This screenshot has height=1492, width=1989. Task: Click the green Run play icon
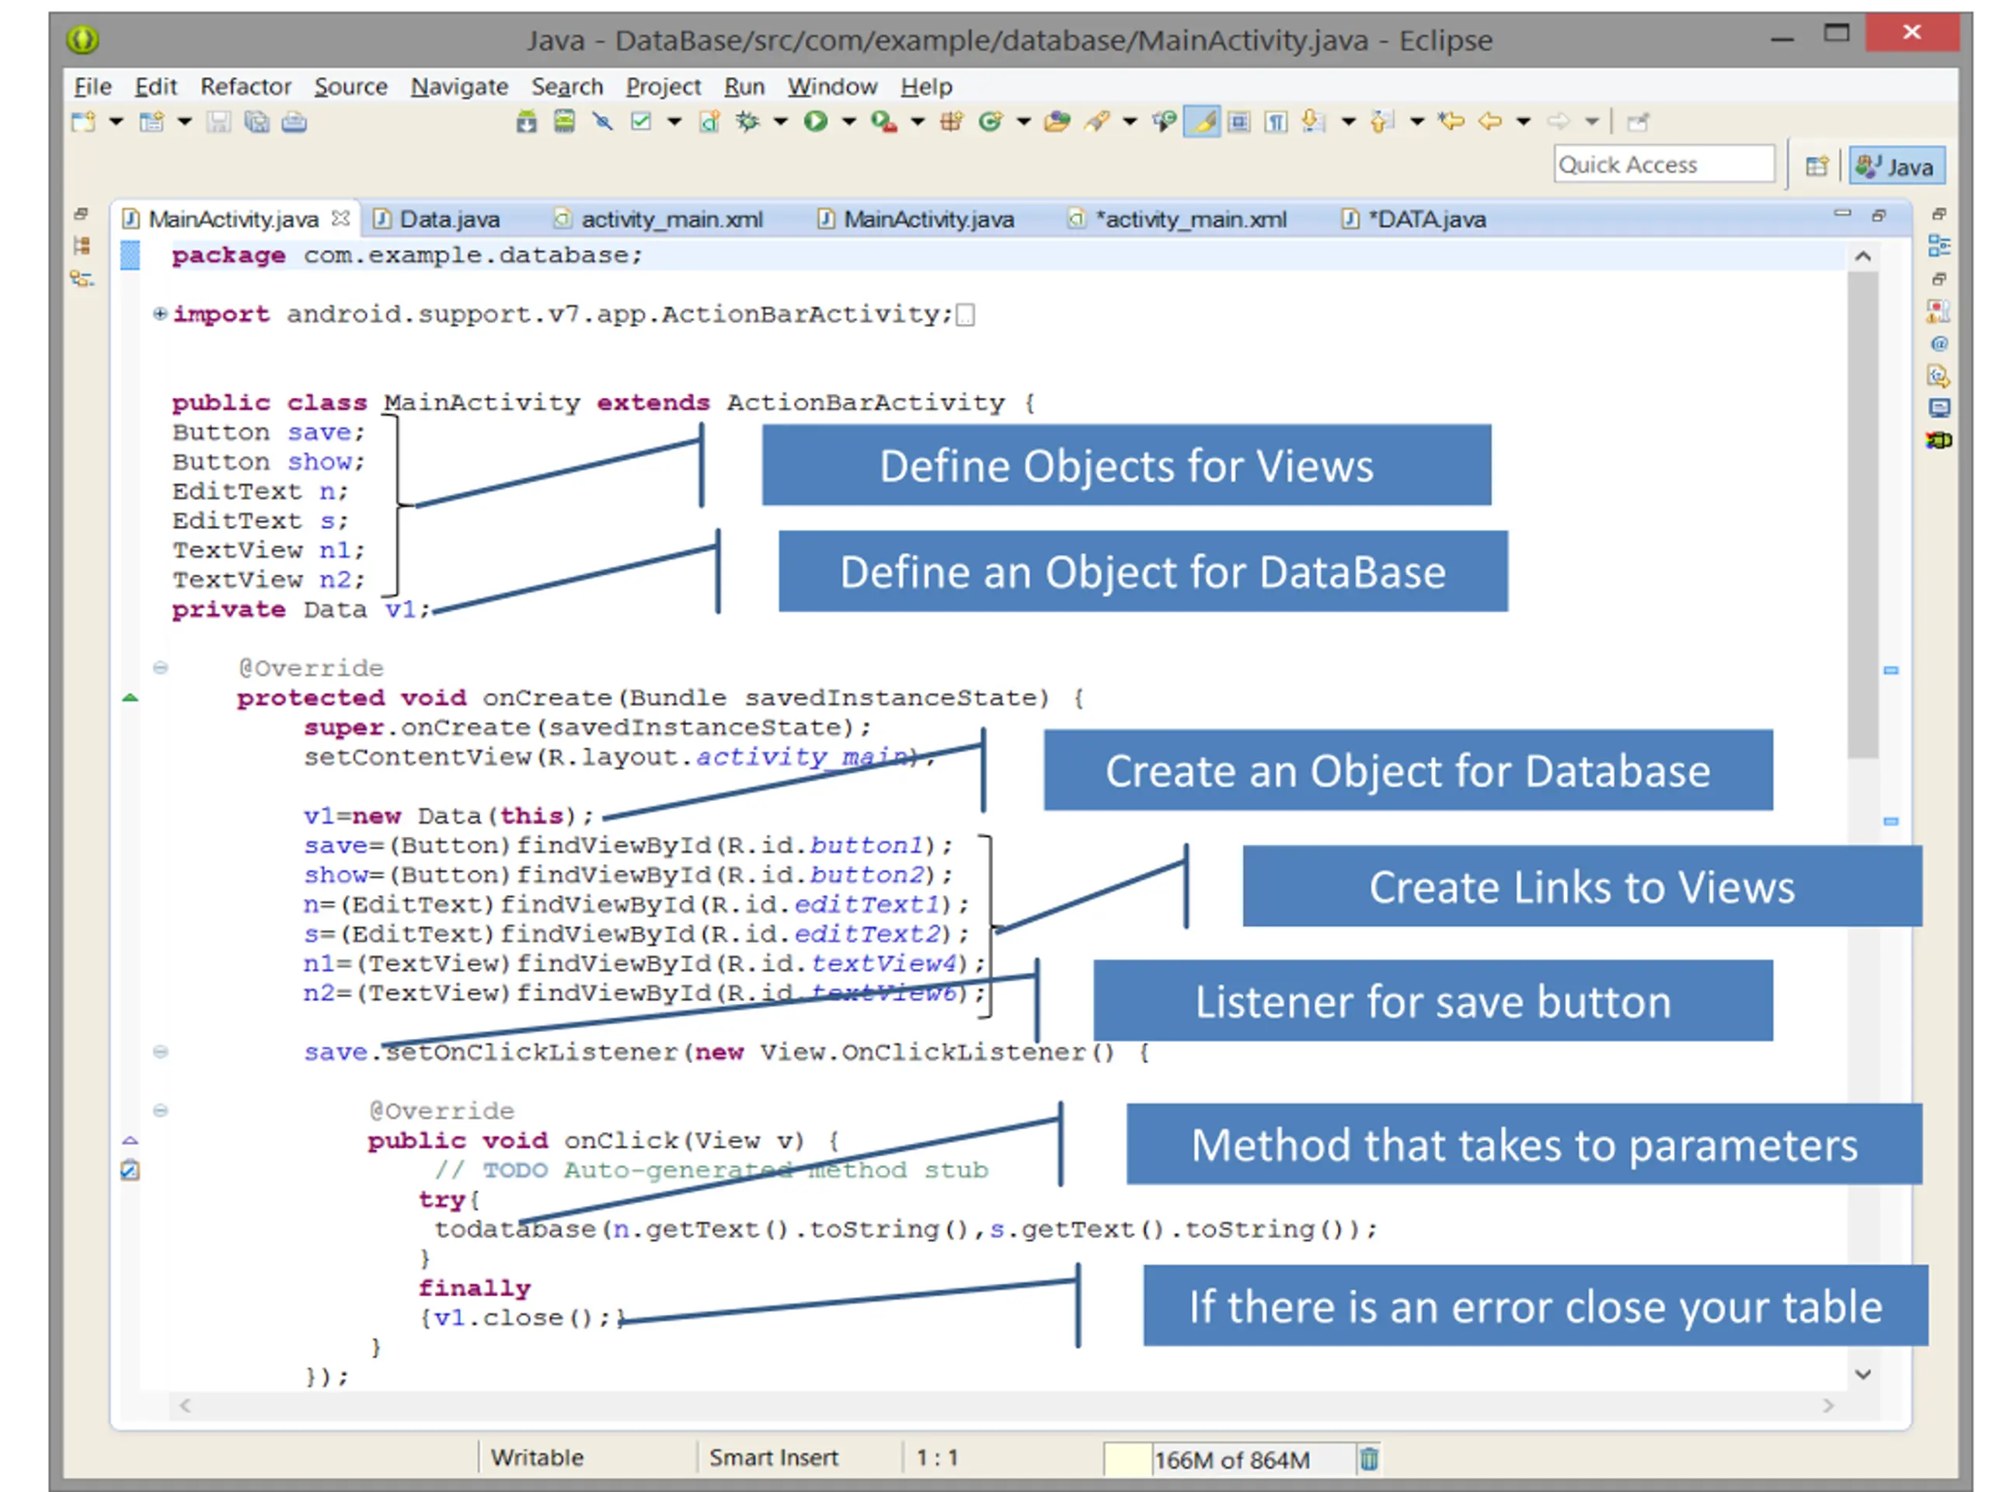[x=816, y=121]
